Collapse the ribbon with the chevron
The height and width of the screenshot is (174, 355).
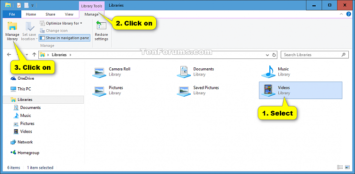click(341, 14)
